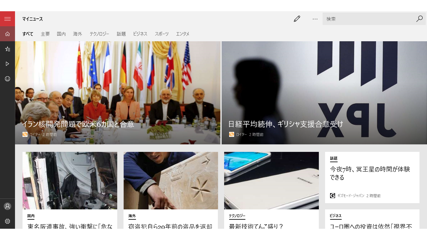Go to the Home icon in sidebar

click(x=8, y=34)
